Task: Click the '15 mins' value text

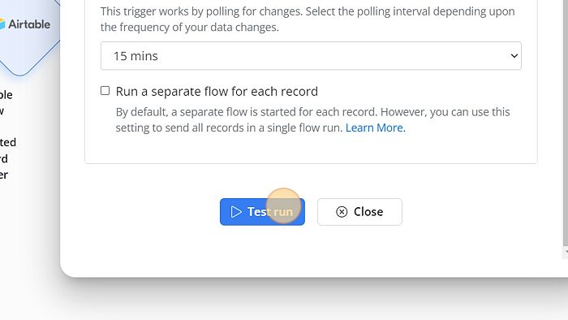Action: [136, 56]
